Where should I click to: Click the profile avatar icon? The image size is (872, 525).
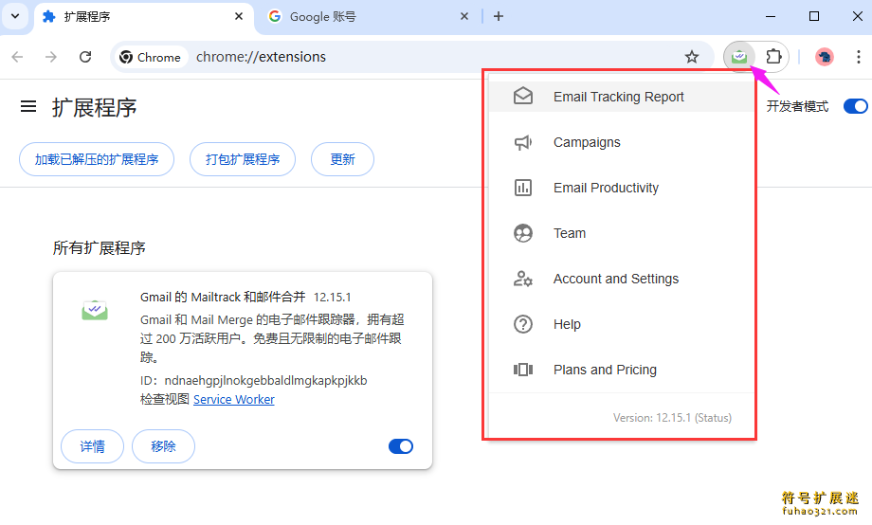click(825, 57)
